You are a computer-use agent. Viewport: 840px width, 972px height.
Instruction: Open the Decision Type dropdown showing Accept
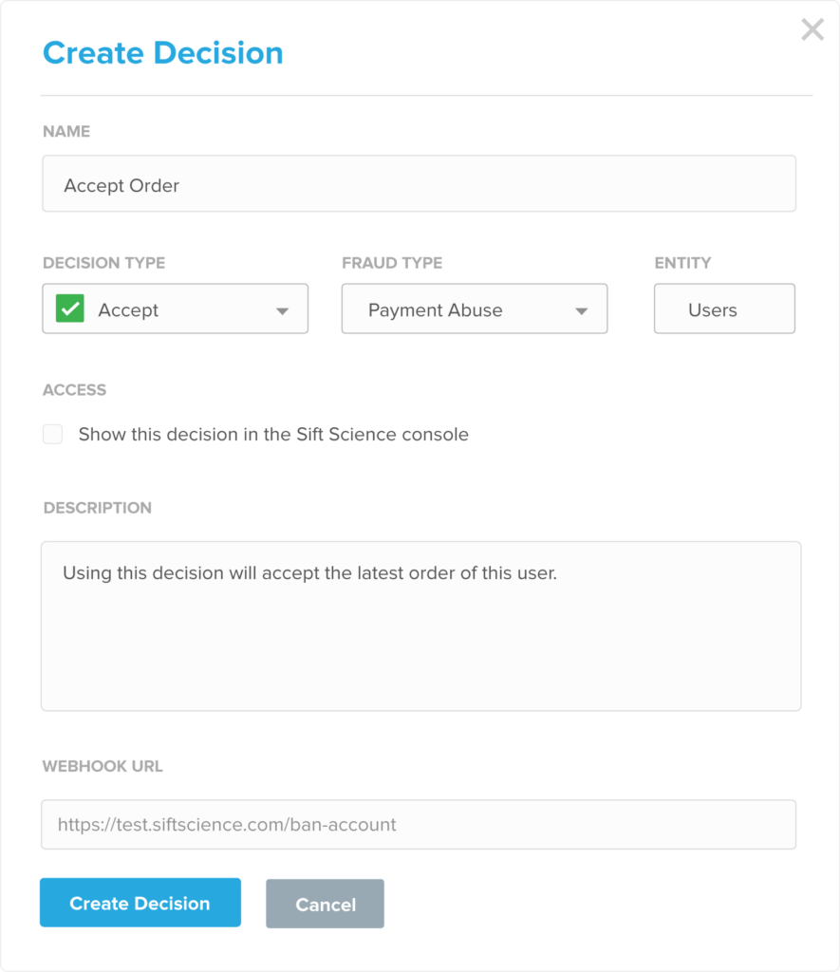[175, 308]
